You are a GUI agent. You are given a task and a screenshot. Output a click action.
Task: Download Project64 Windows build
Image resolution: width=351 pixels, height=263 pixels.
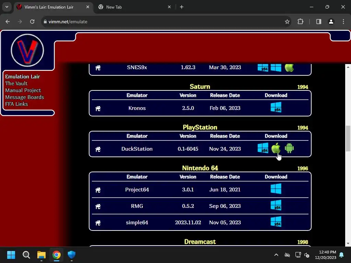point(276,189)
